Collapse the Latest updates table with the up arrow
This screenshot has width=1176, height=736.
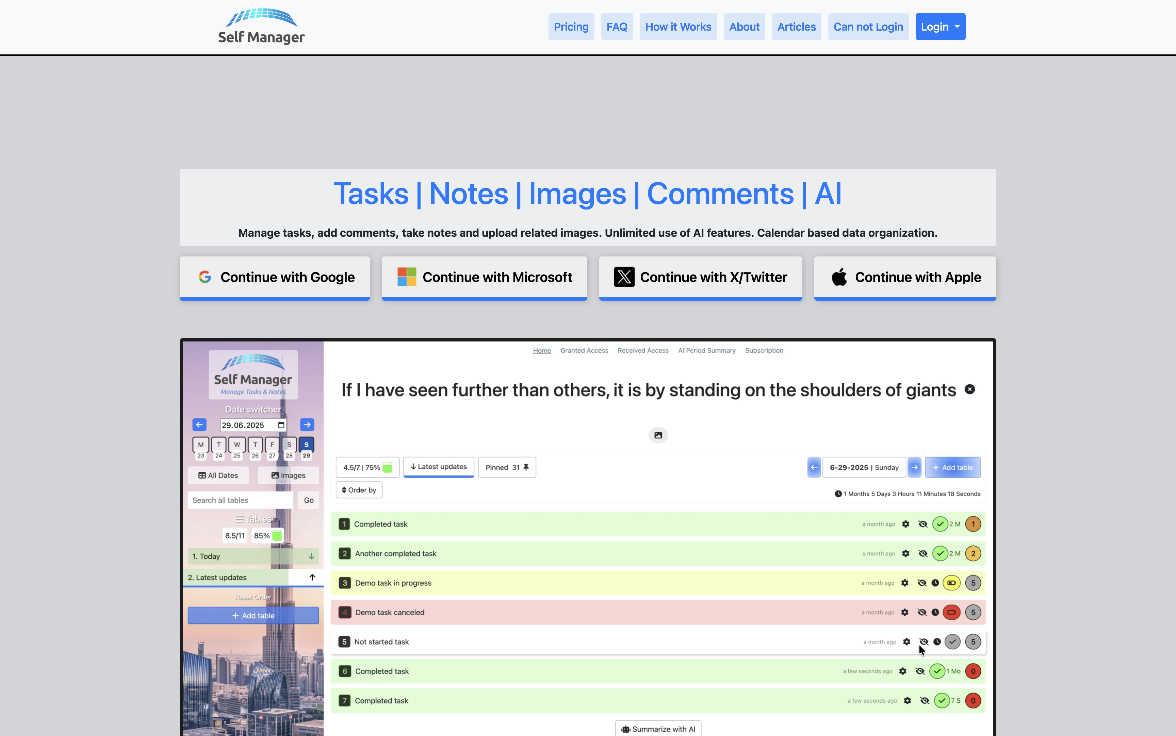(312, 577)
